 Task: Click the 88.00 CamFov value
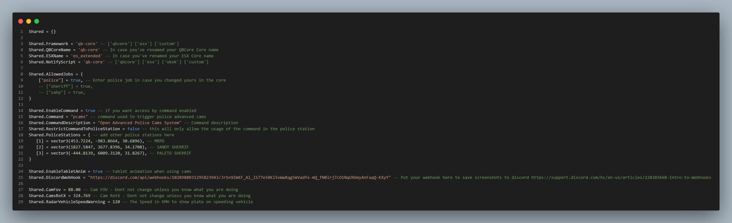[74, 190]
